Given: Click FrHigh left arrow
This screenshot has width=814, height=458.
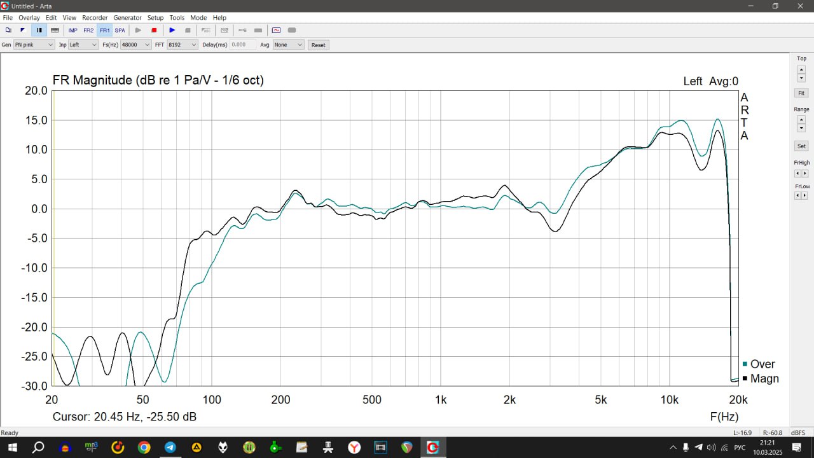Looking at the screenshot, I should pyautogui.click(x=797, y=173).
